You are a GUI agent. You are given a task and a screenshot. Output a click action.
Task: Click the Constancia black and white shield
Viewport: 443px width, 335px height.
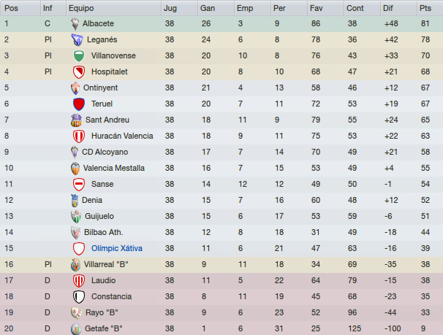click(x=79, y=297)
